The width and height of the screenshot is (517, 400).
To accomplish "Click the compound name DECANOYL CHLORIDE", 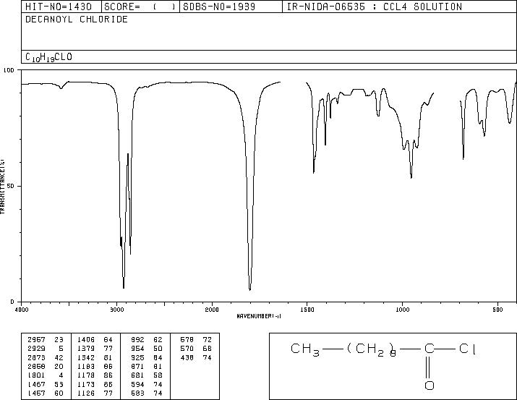I will pyautogui.click(x=77, y=19).
